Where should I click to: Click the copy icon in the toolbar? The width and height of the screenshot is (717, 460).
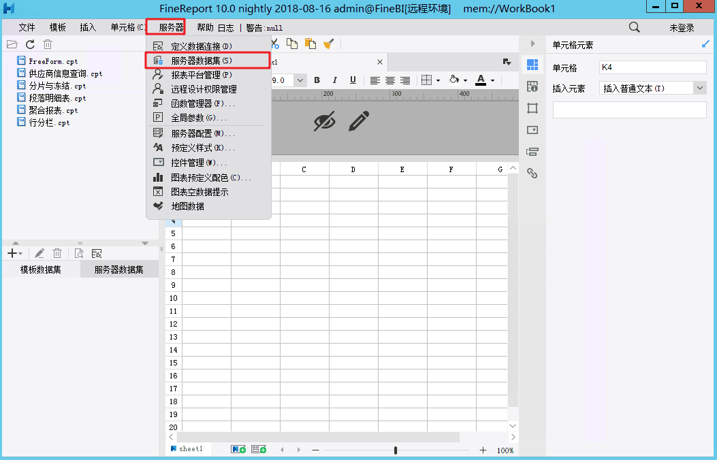click(291, 44)
